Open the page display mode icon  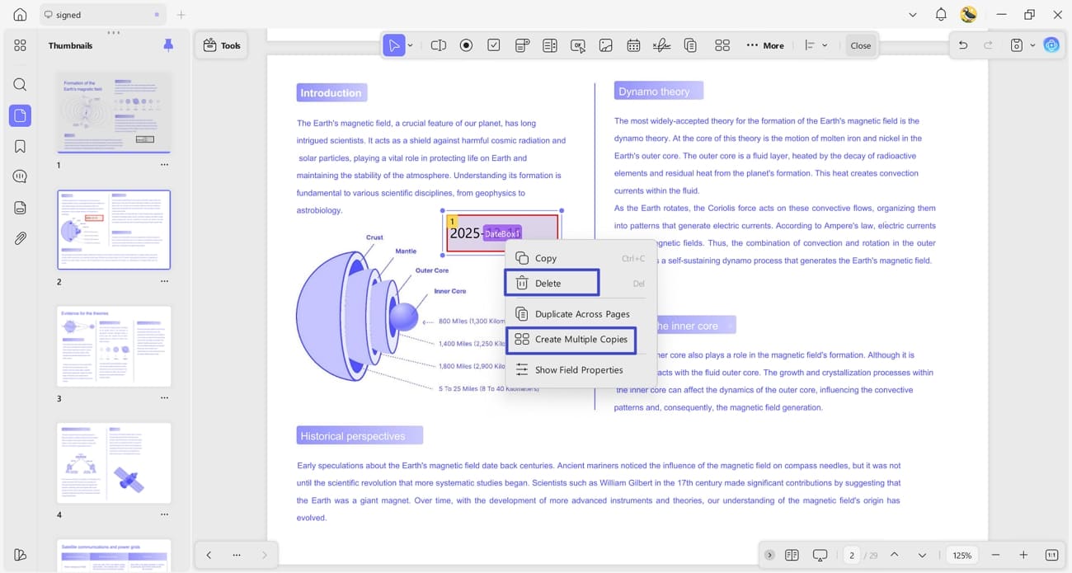pos(792,555)
